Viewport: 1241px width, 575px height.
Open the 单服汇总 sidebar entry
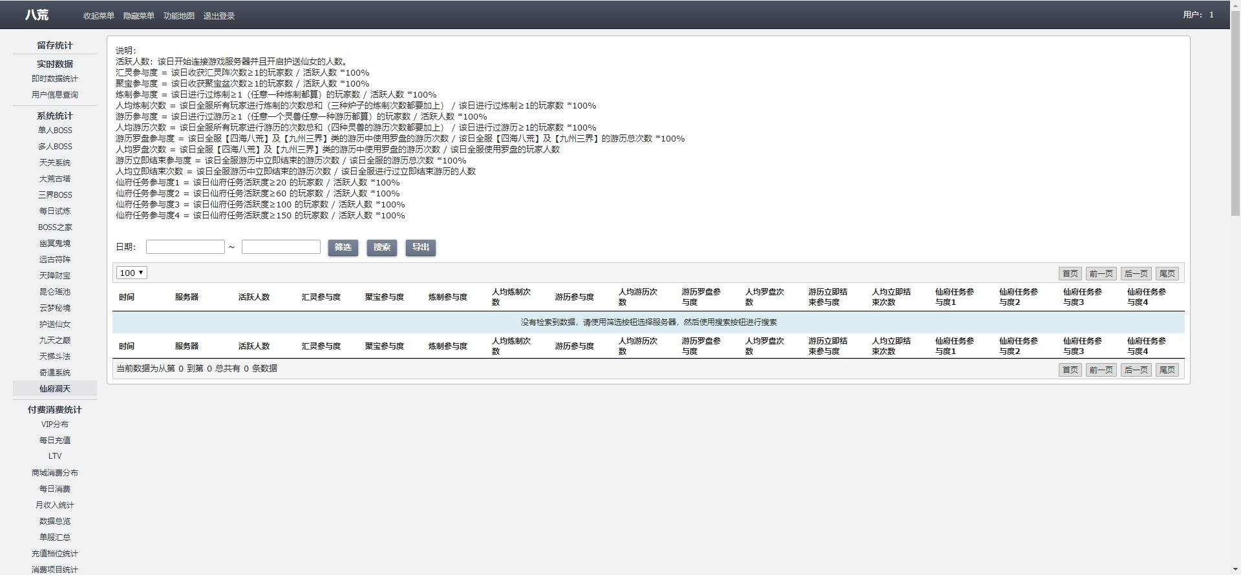click(55, 538)
